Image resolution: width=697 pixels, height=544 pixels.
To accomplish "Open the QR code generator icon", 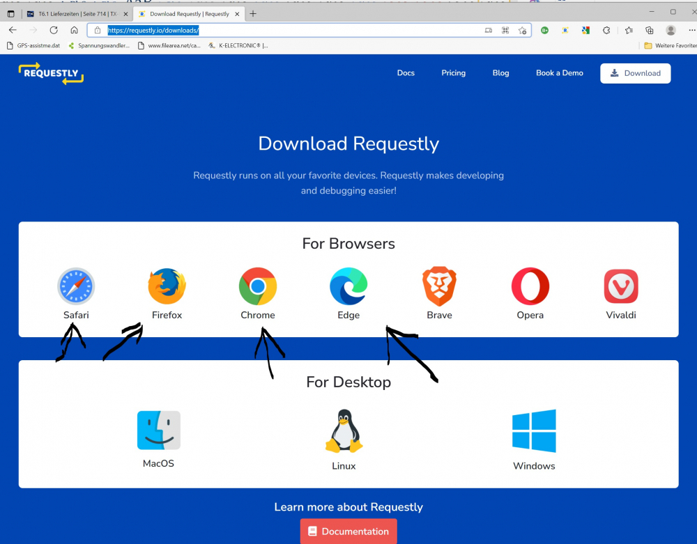I will coord(505,30).
